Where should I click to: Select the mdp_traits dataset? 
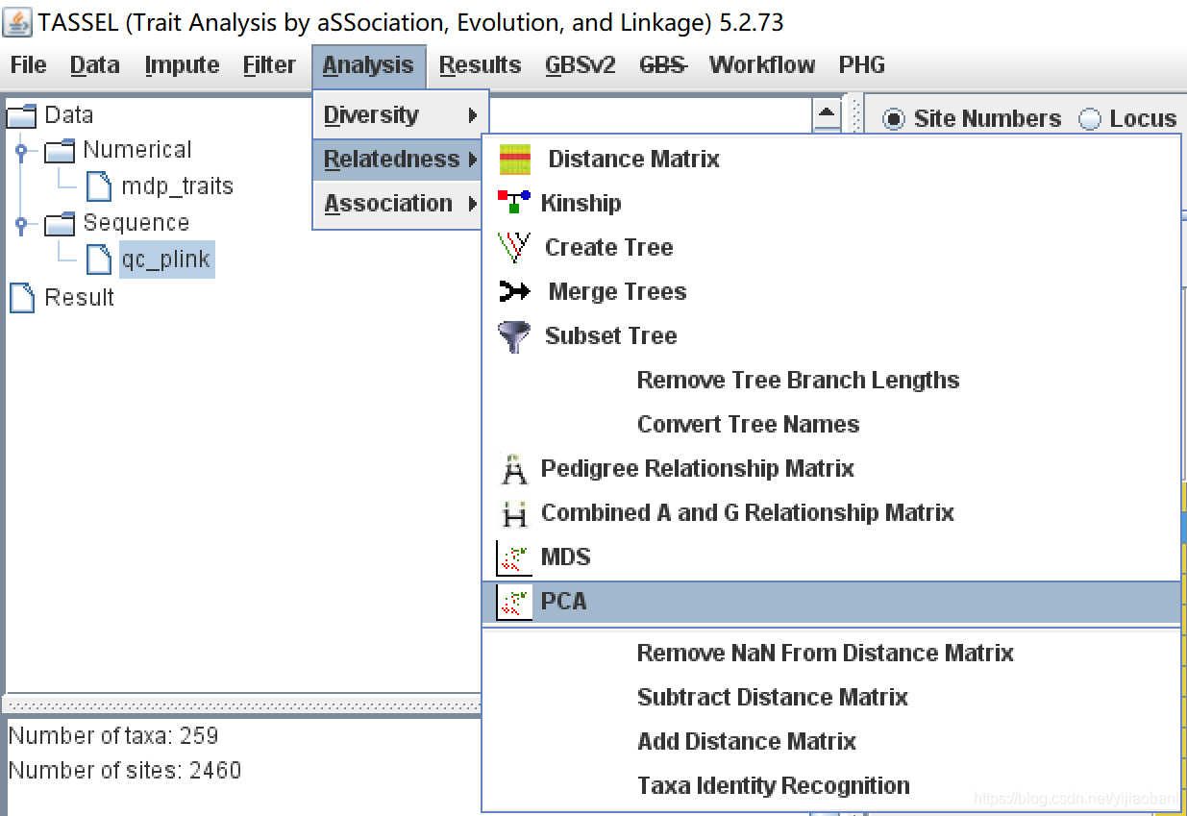click(x=177, y=186)
